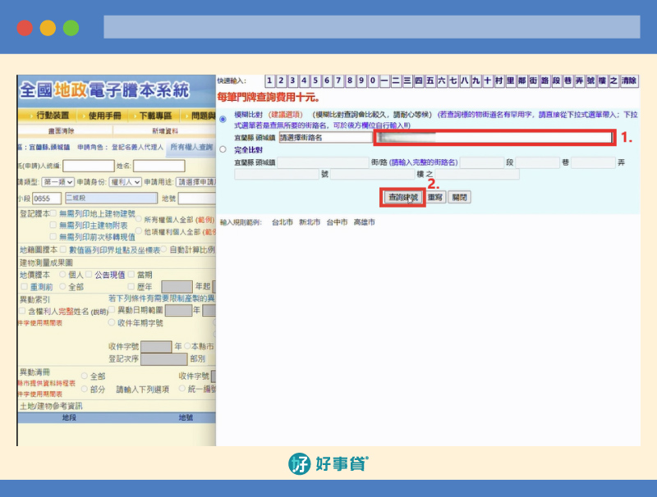
Task: Switch to the 所有權人查詢 tab
Action: [x=191, y=148]
